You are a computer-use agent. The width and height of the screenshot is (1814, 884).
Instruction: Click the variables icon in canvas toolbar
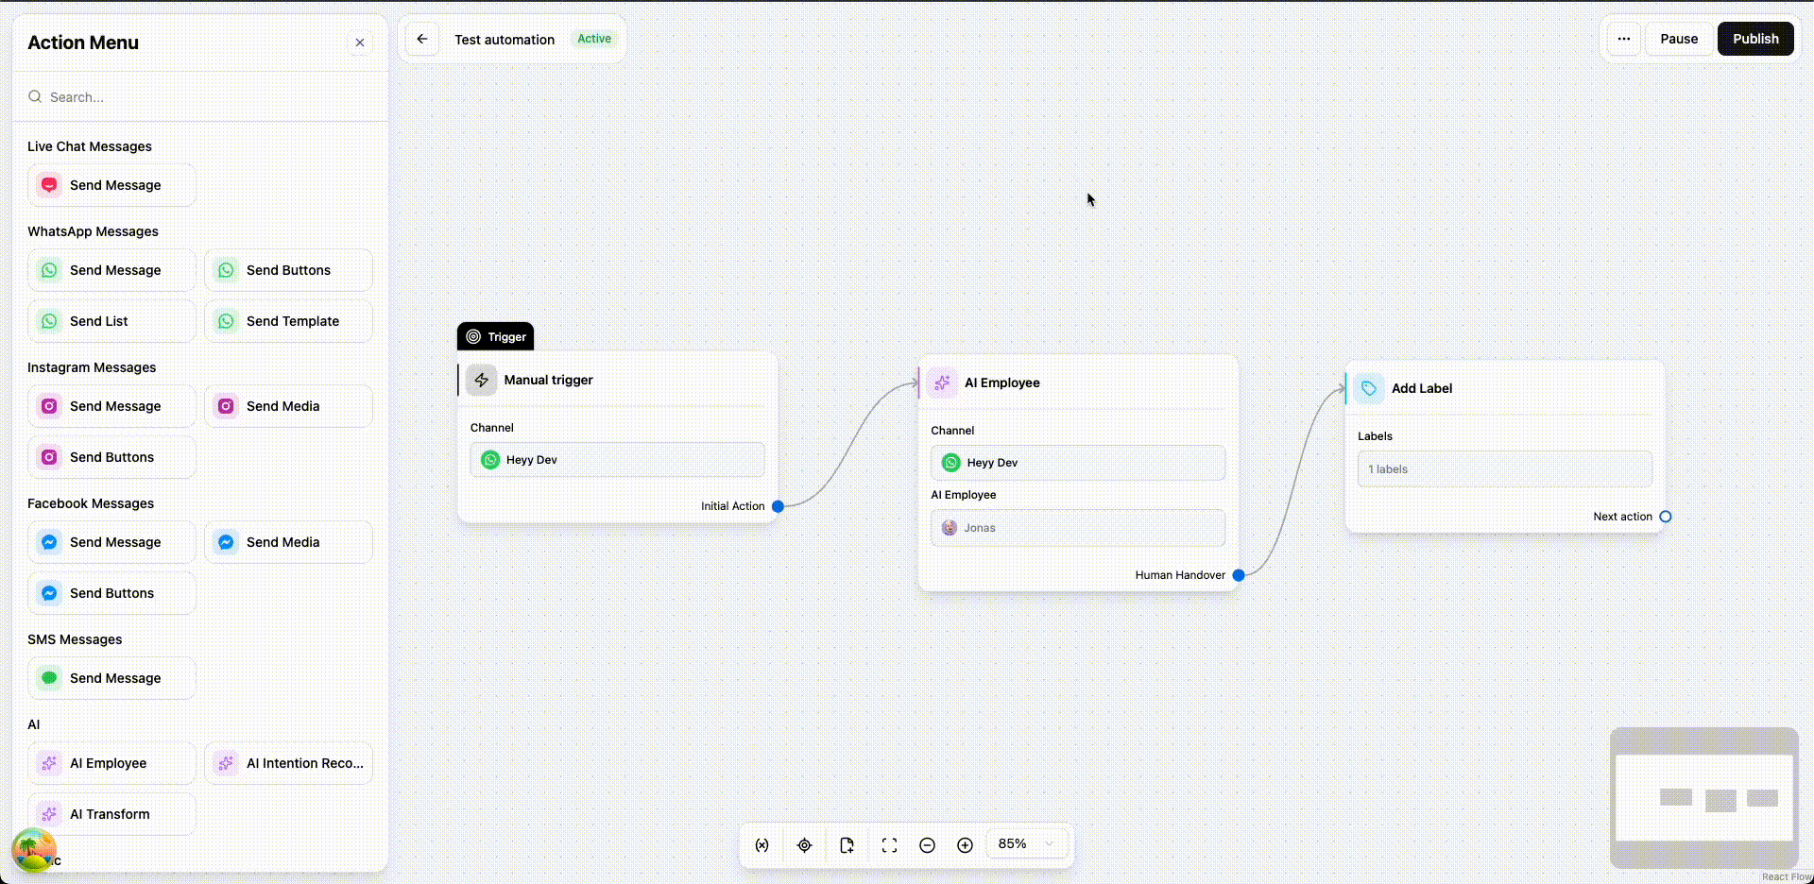762,844
